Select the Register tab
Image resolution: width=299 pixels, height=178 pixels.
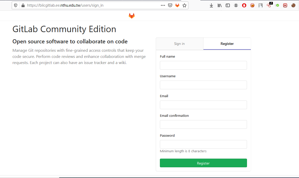(227, 44)
